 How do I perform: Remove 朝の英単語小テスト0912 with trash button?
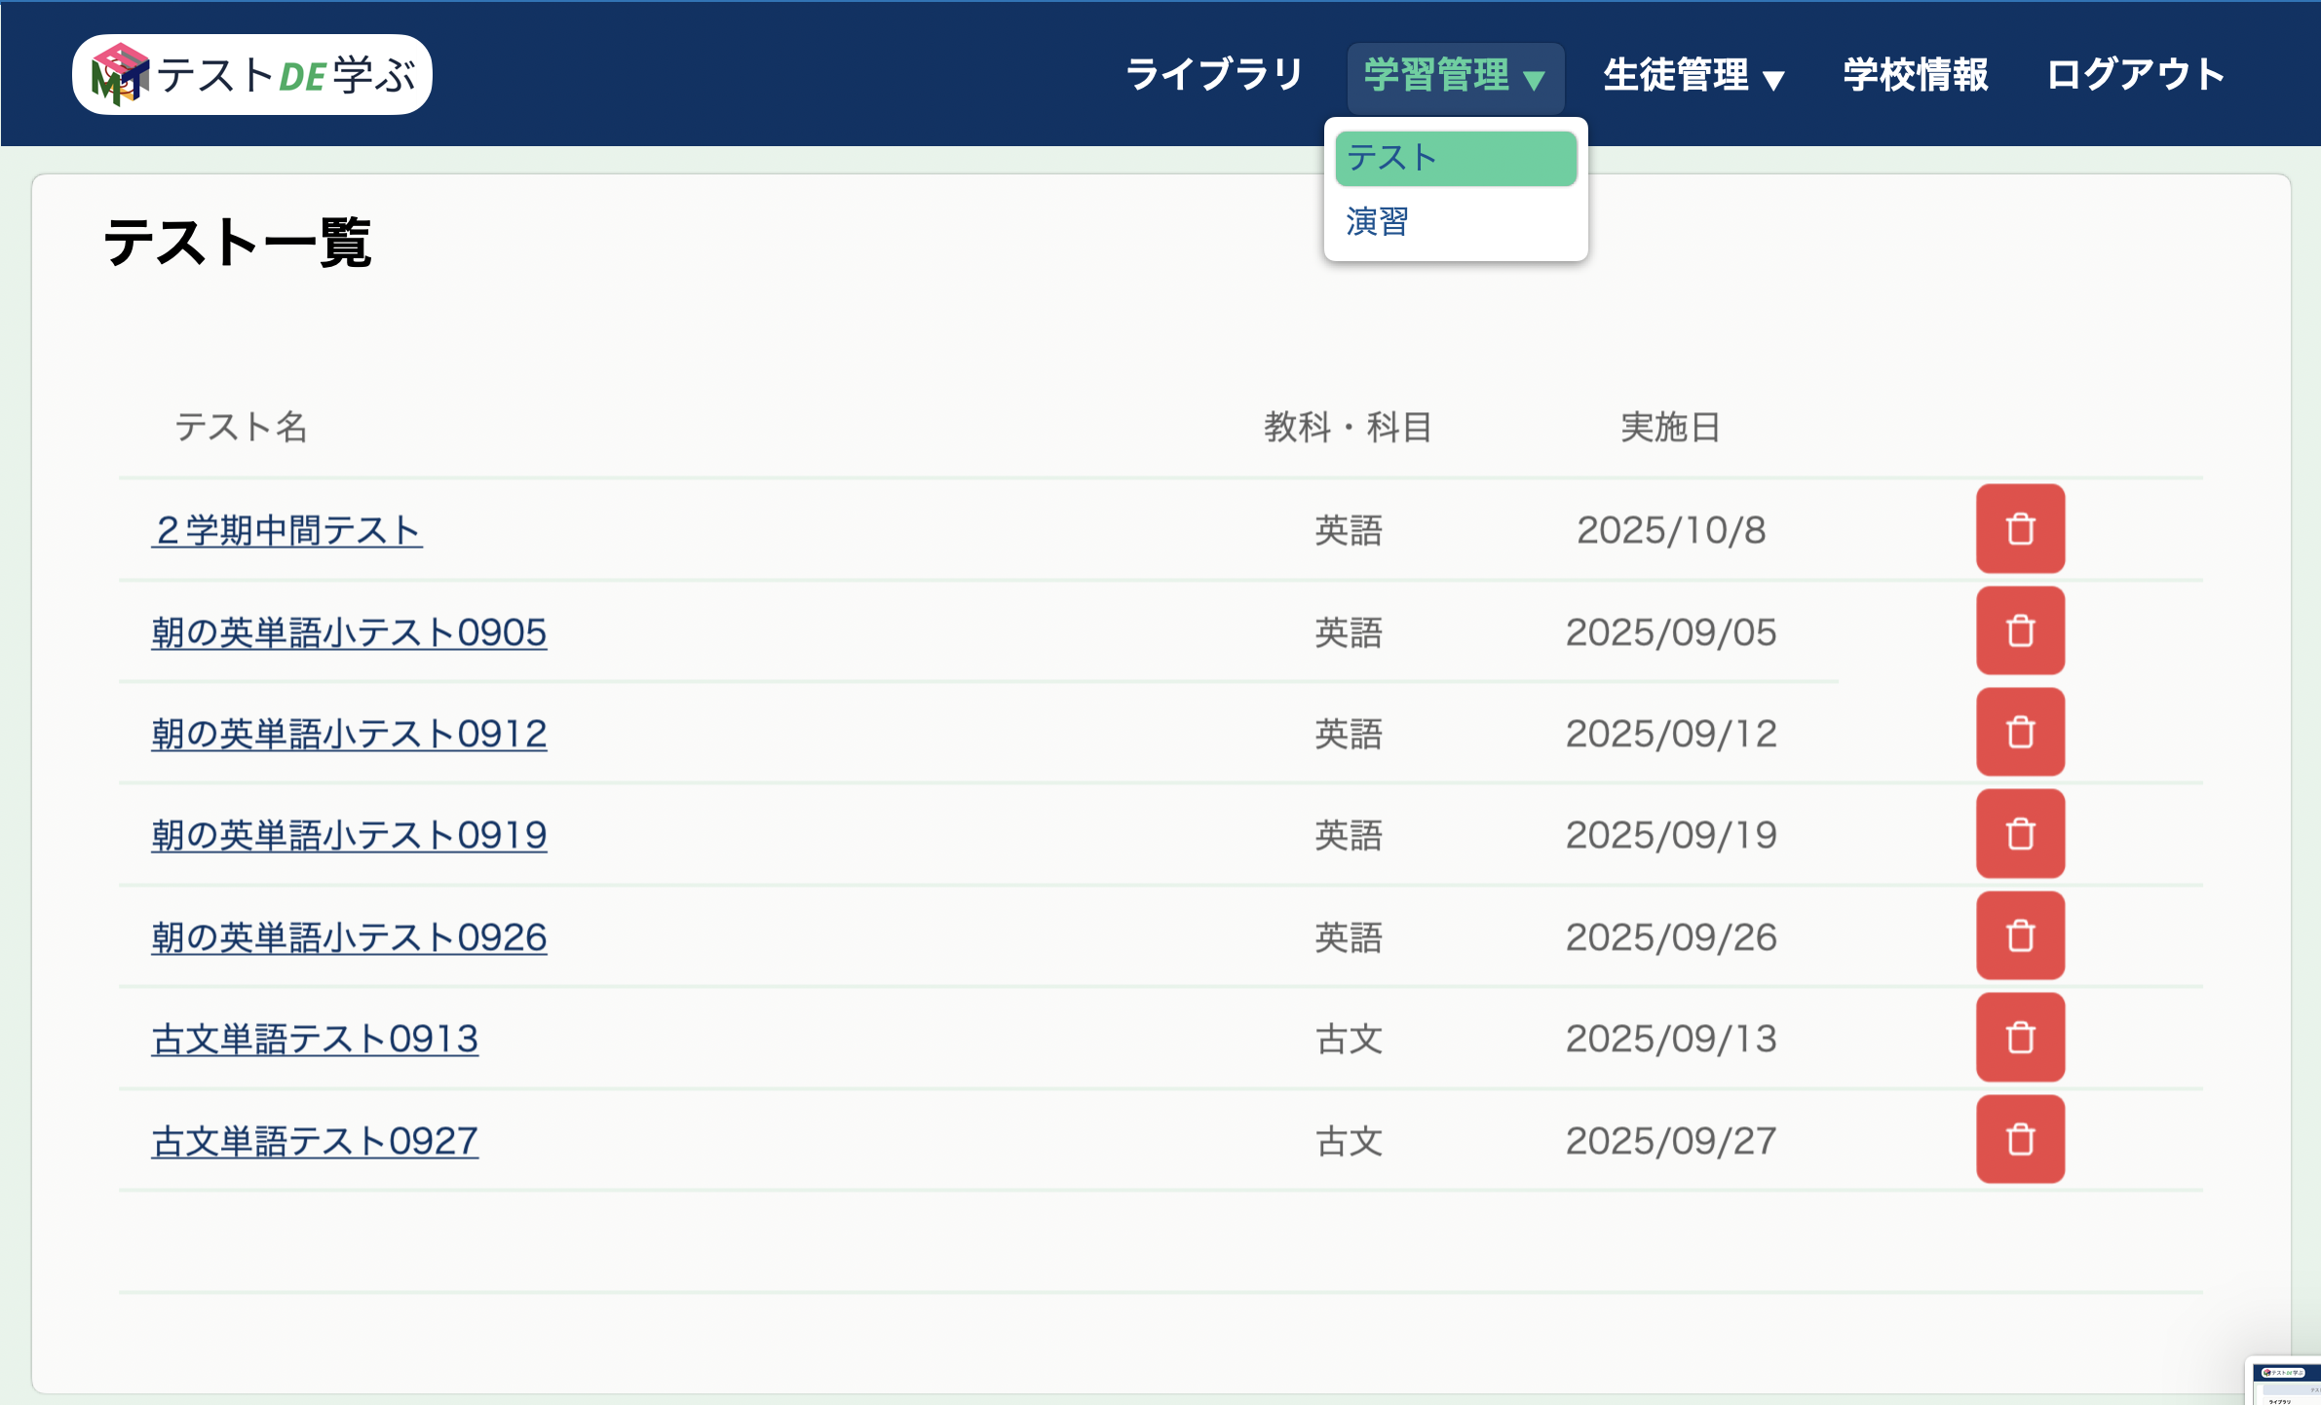pyautogui.click(x=2020, y=733)
